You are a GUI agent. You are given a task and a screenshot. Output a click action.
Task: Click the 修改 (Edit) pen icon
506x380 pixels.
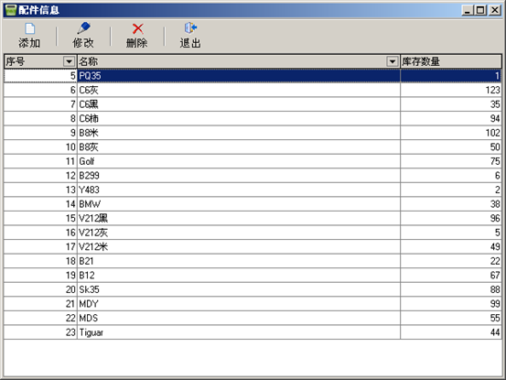(x=83, y=28)
